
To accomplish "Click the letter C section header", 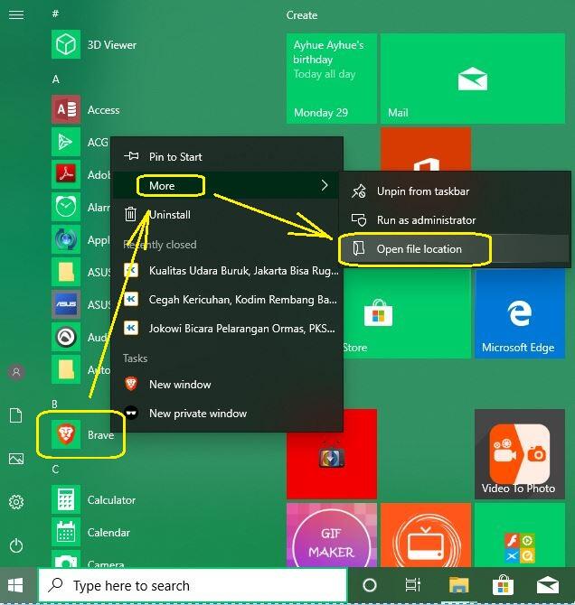I will (x=56, y=470).
